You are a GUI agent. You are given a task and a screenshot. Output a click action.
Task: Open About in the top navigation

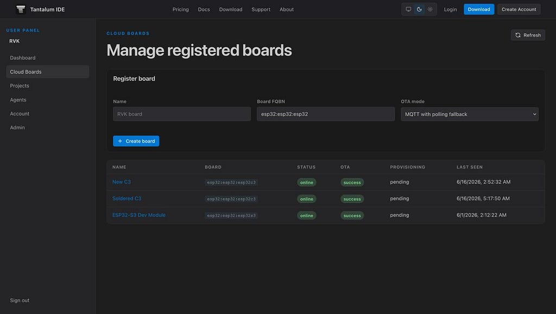[287, 10]
